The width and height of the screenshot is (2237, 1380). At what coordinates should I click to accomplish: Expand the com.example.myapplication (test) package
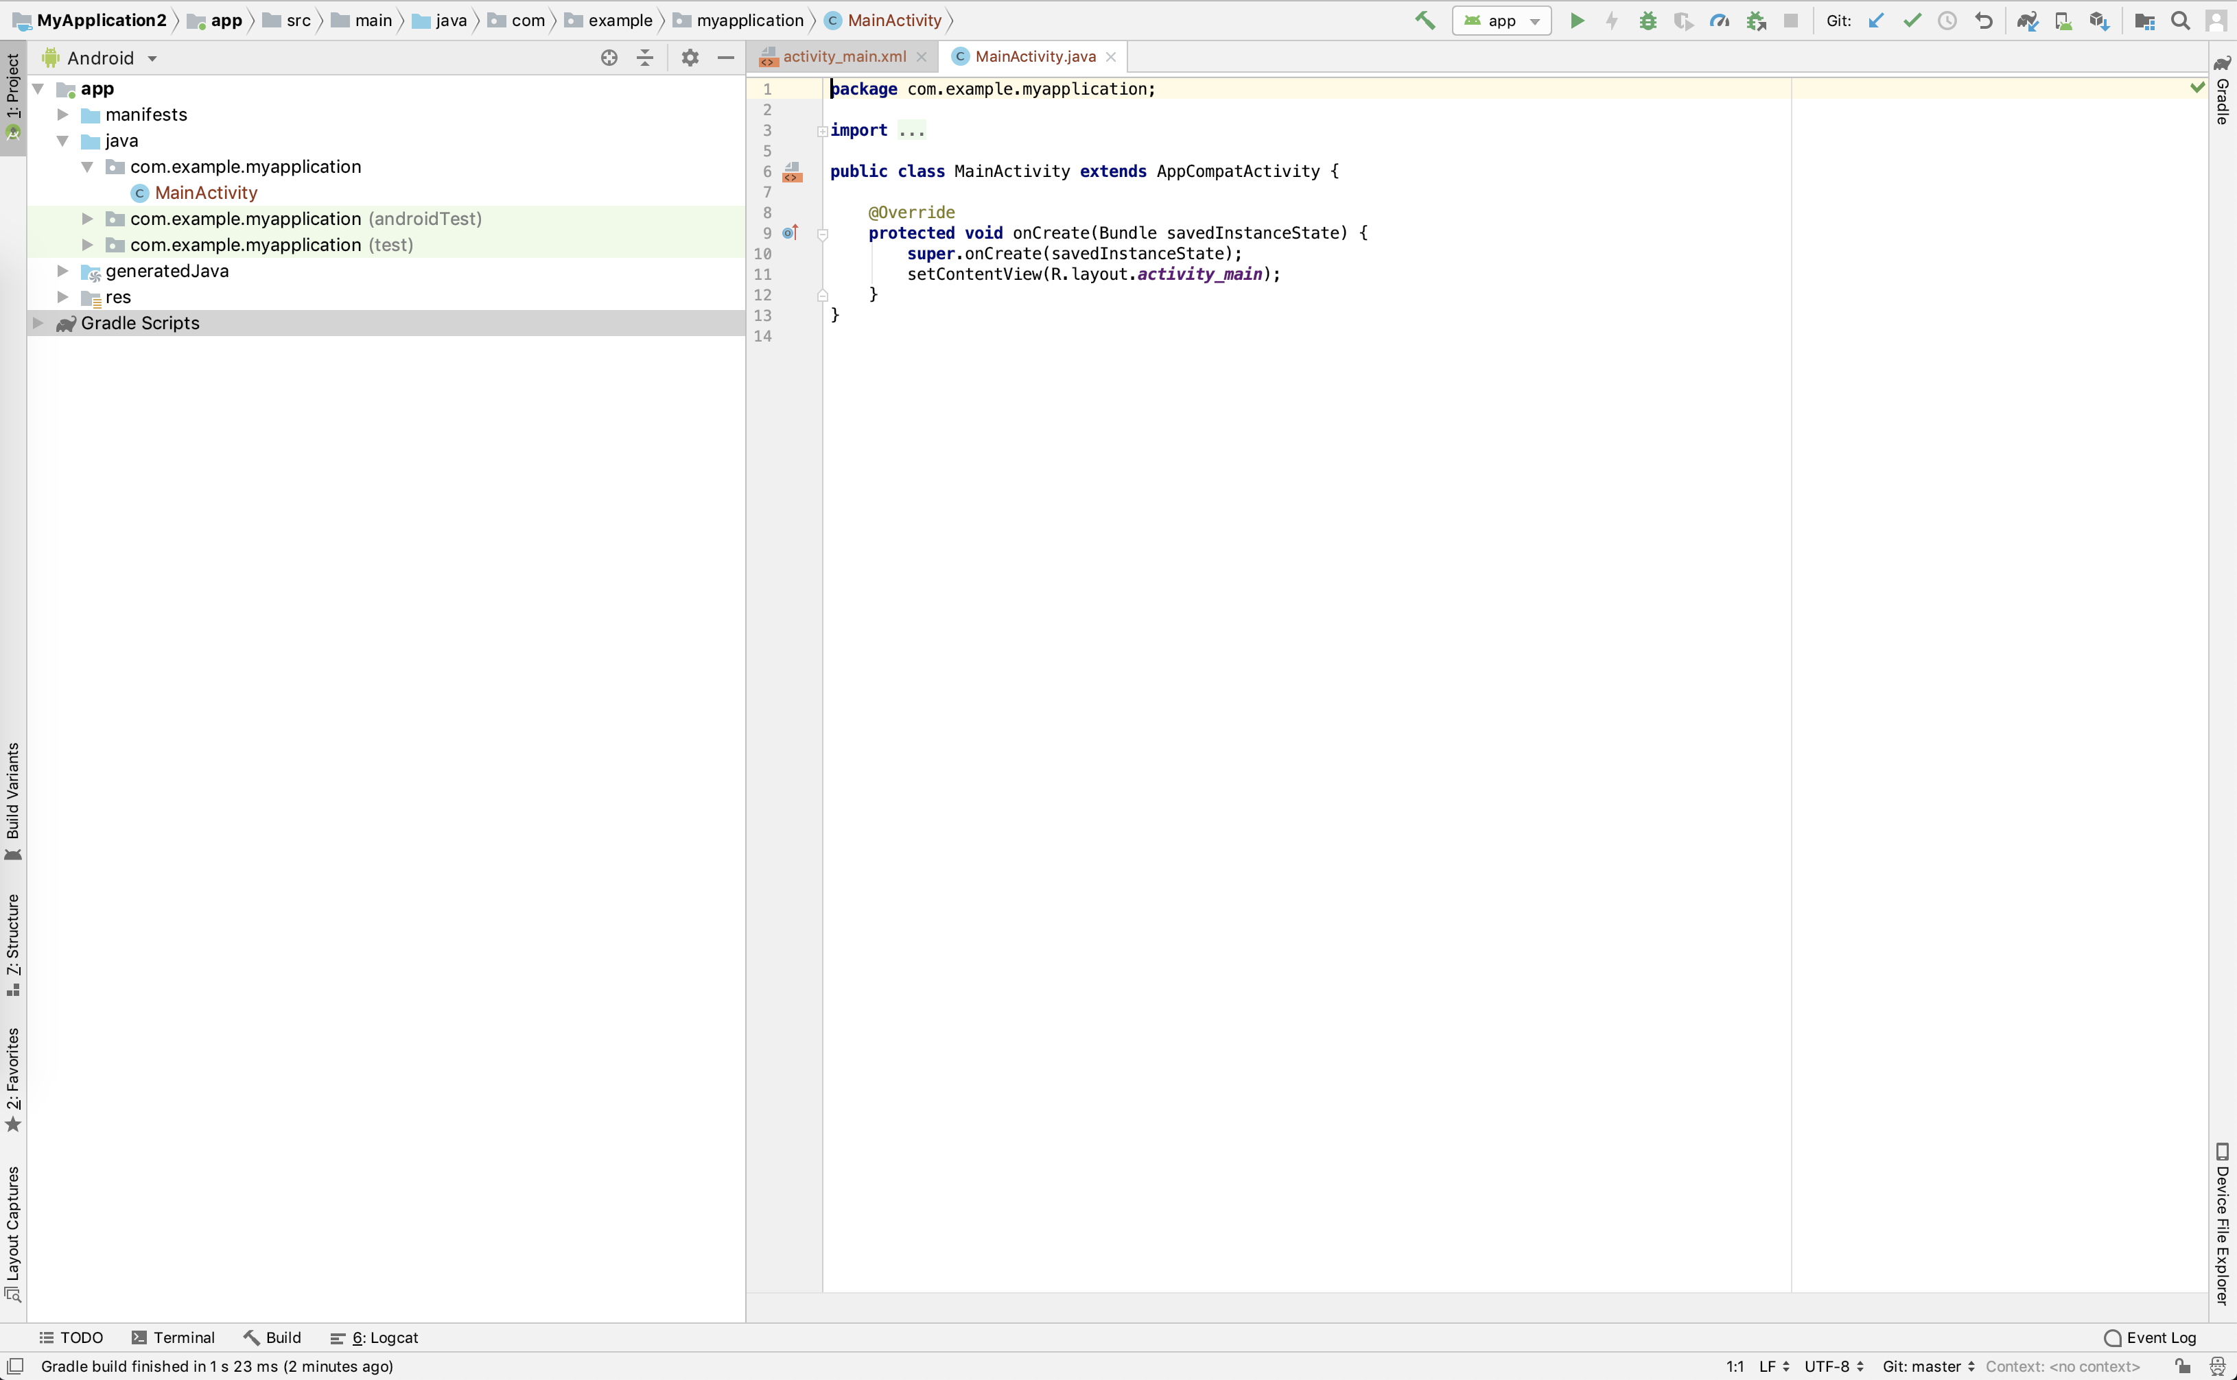[x=88, y=245]
